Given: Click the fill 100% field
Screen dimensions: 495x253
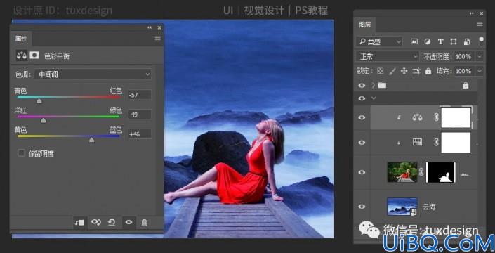Looking at the screenshot, I should (464, 71).
